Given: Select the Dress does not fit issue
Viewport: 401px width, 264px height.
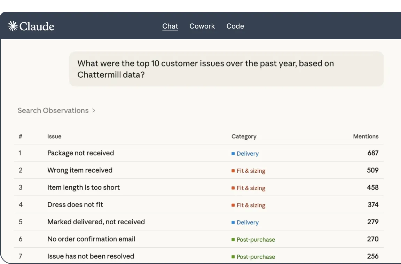Looking at the screenshot, I should [x=75, y=204].
